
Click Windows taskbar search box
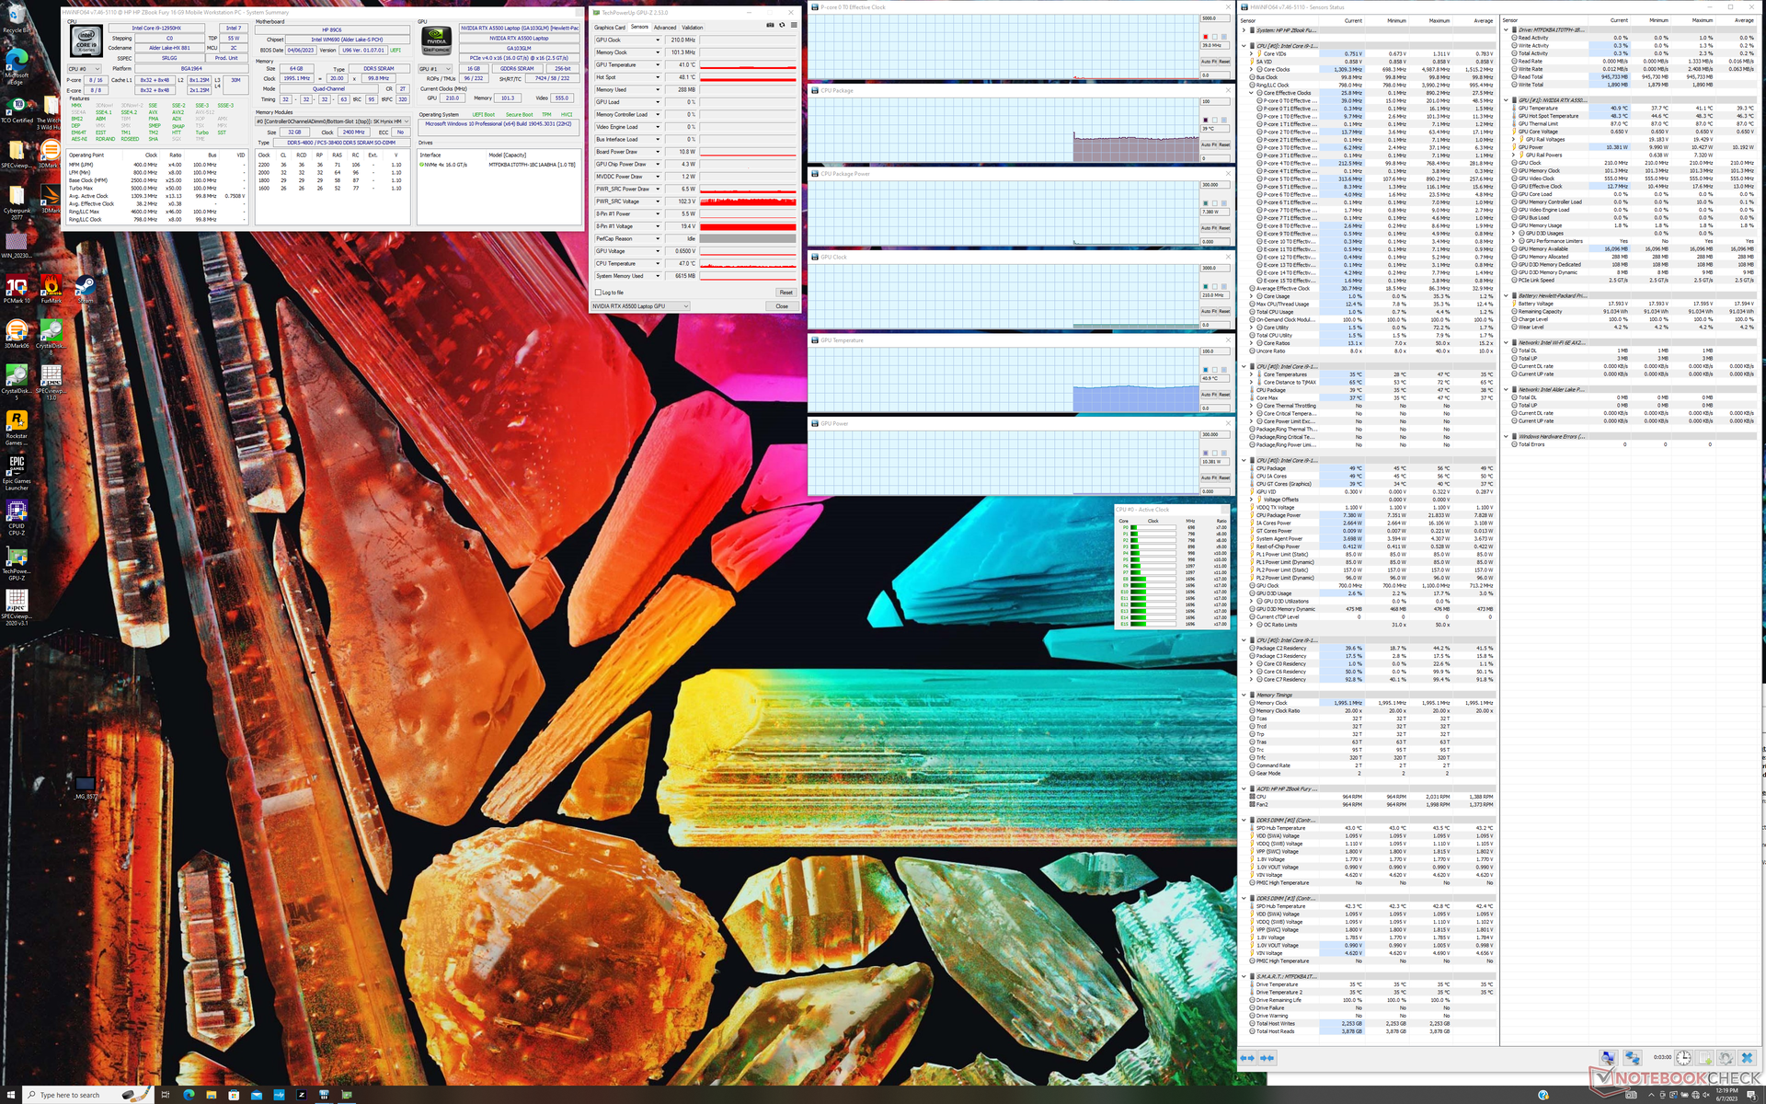(x=87, y=1095)
